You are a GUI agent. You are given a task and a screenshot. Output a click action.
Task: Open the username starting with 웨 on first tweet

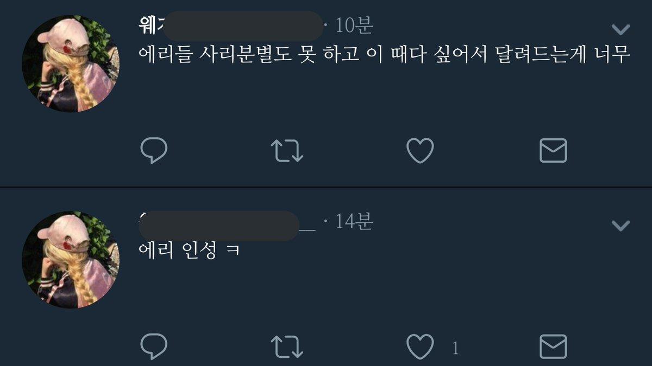coord(231,25)
